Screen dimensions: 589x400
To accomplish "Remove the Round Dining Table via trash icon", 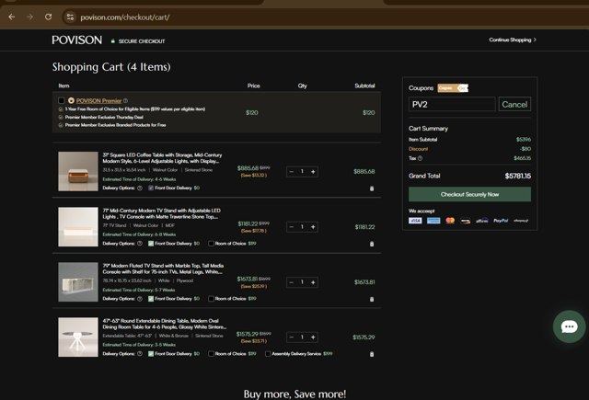I will pyautogui.click(x=372, y=354).
